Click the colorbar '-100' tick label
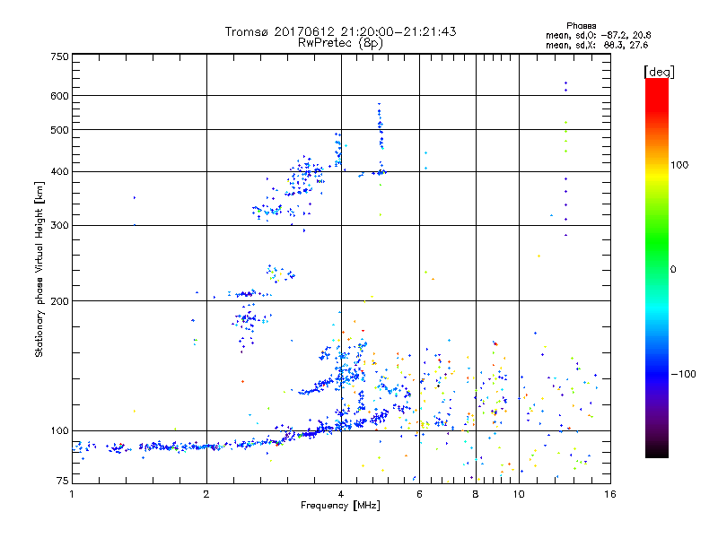The image size is (718, 538). pos(683,374)
